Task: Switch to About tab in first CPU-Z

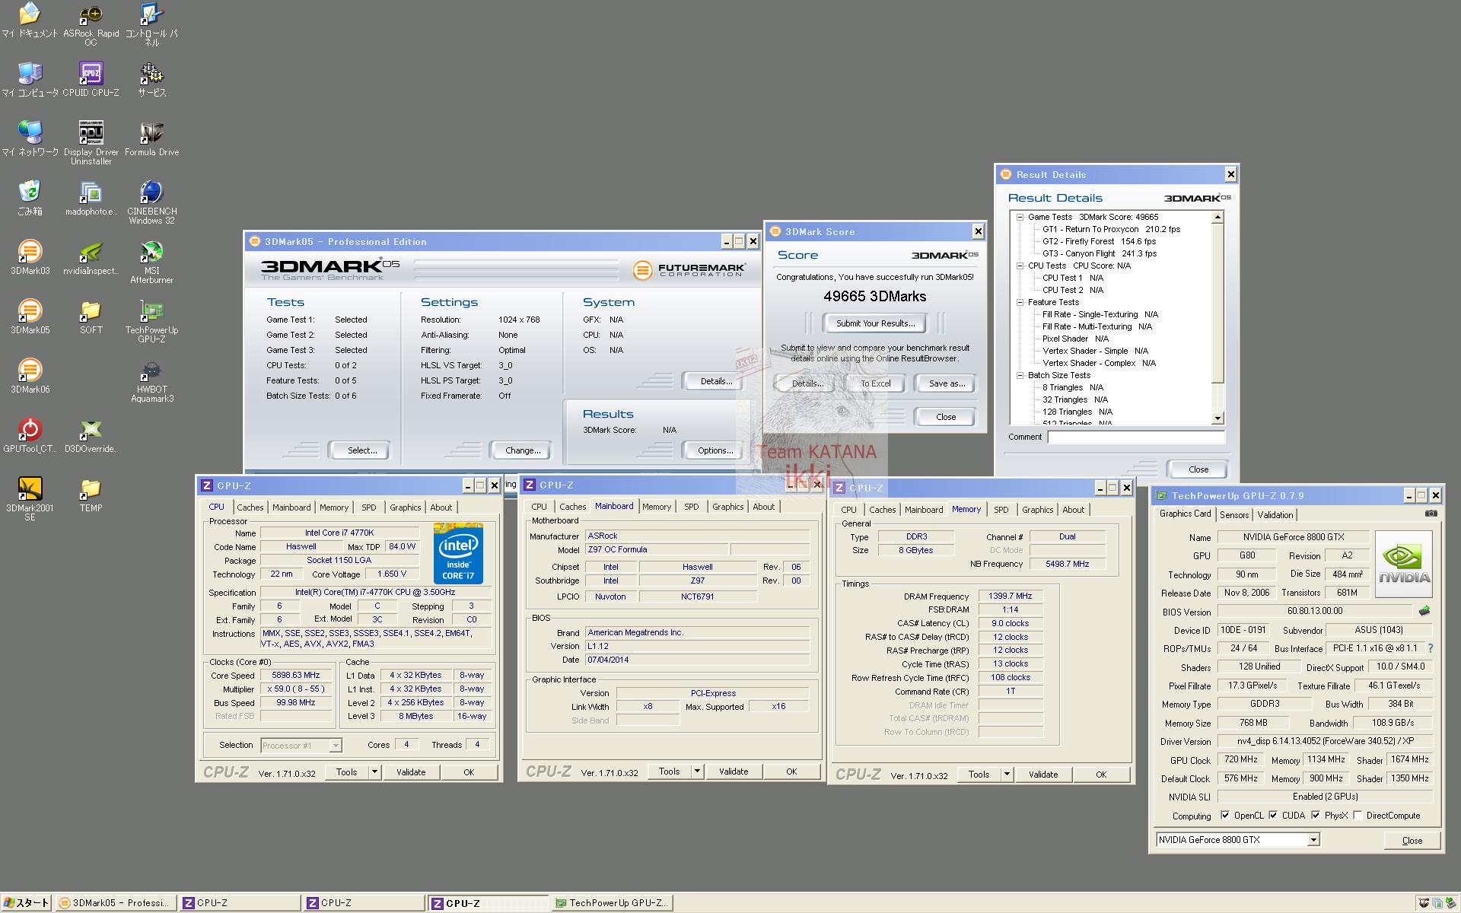Action: 441,507
